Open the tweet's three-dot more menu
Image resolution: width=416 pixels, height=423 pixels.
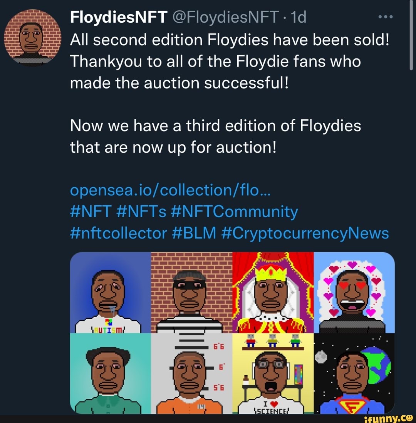(385, 17)
